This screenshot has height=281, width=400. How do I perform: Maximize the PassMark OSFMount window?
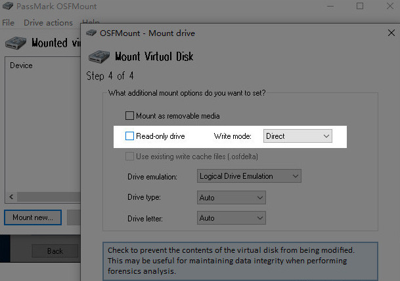[360, 6]
